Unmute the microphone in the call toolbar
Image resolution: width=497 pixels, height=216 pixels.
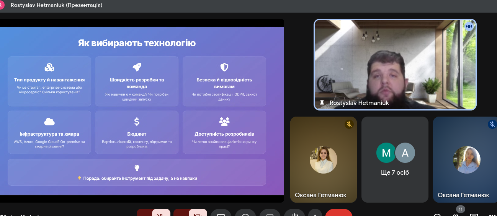pos(161,213)
